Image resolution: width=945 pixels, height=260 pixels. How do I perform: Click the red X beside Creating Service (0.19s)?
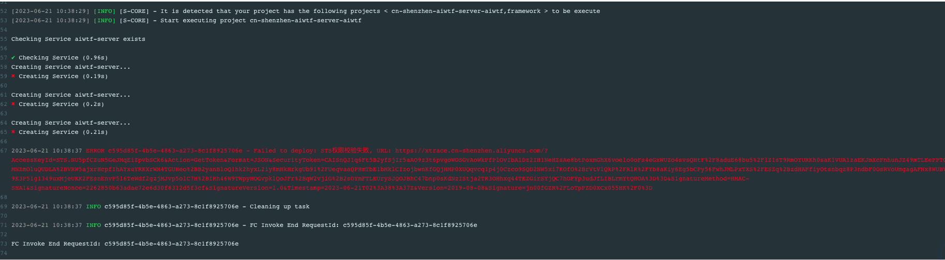[x=13, y=77]
